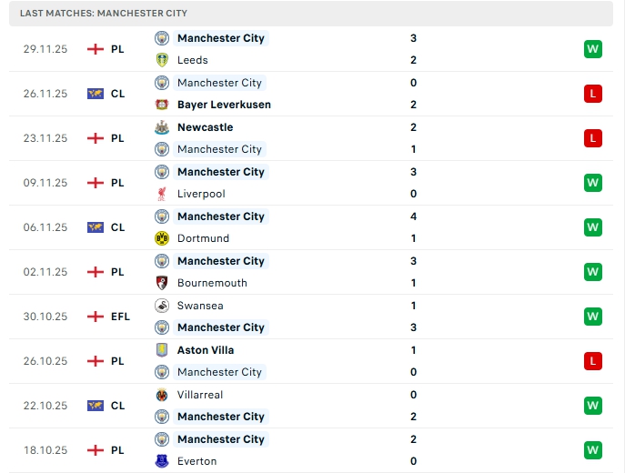Viewport: 625px width, 473px height.
Task: Click the Everton club crest icon
Action: 162,461
